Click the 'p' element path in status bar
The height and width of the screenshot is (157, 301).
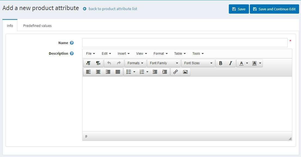[86, 136]
